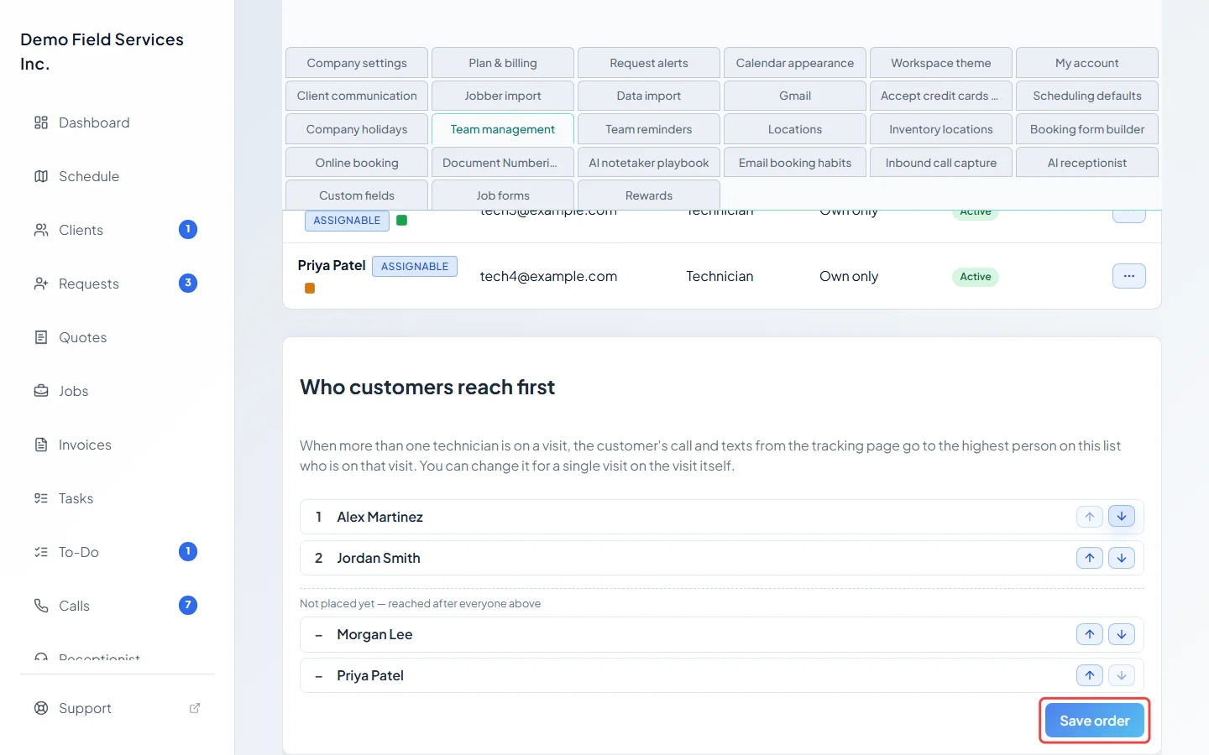Save the technician contact order

(x=1095, y=721)
